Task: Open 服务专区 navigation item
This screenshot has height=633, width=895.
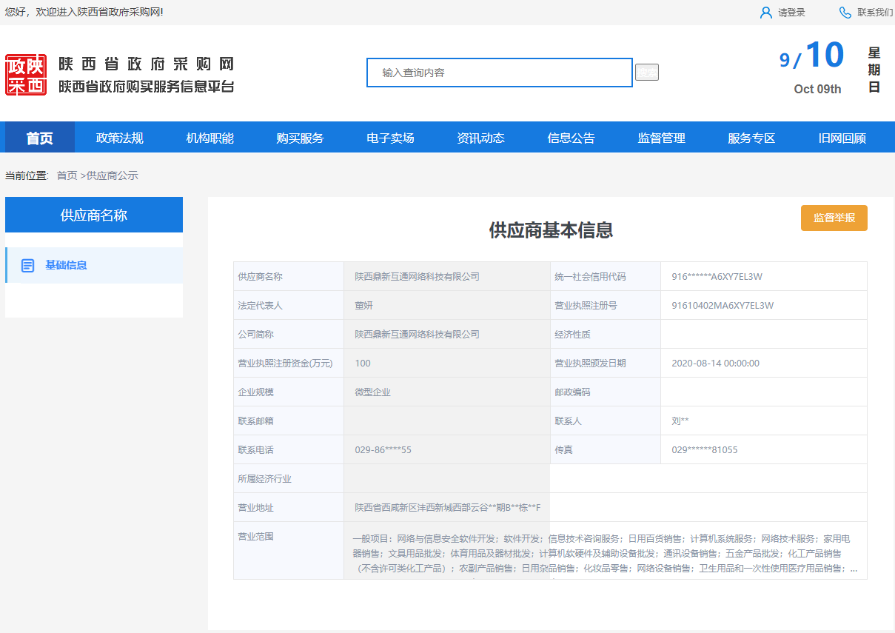Action: (752, 138)
